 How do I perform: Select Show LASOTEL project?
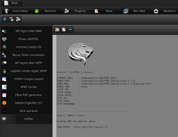tap(27, 39)
